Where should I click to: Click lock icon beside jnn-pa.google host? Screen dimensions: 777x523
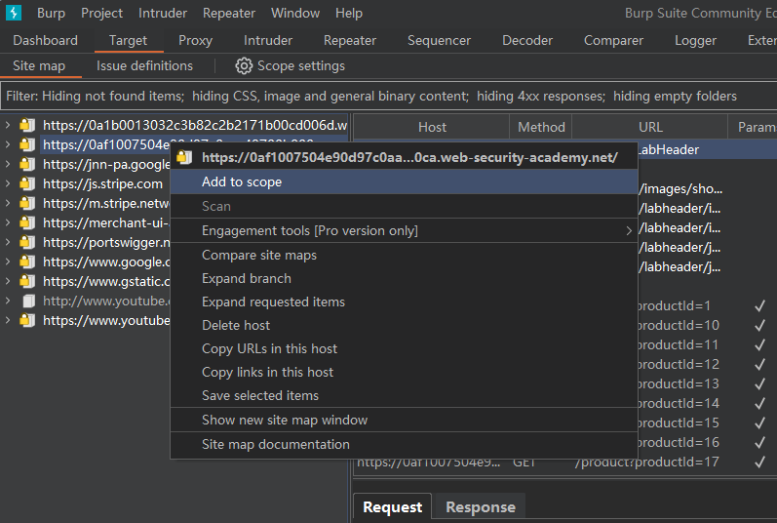tap(27, 164)
